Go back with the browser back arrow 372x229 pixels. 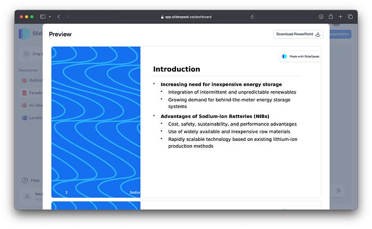pyautogui.click(x=58, y=16)
